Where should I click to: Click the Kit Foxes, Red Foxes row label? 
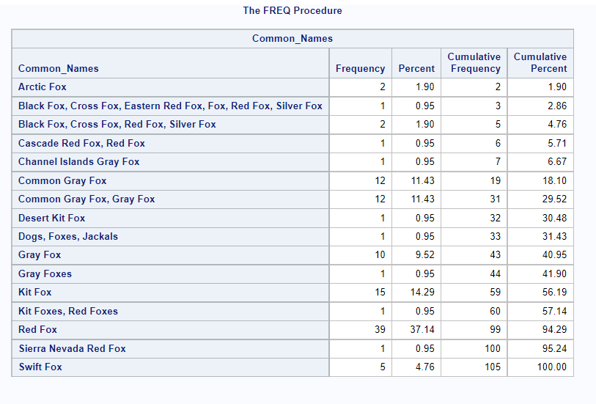click(x=68, y=312)
